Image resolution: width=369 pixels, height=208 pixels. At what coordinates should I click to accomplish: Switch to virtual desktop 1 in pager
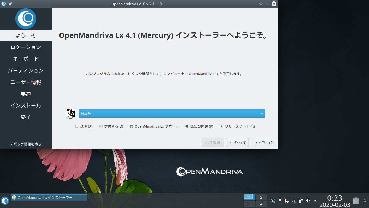[x=250, y=197]
